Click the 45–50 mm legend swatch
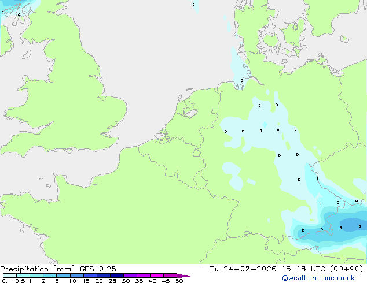The width and height of the screenshot is (367, 283). [170, 275]
